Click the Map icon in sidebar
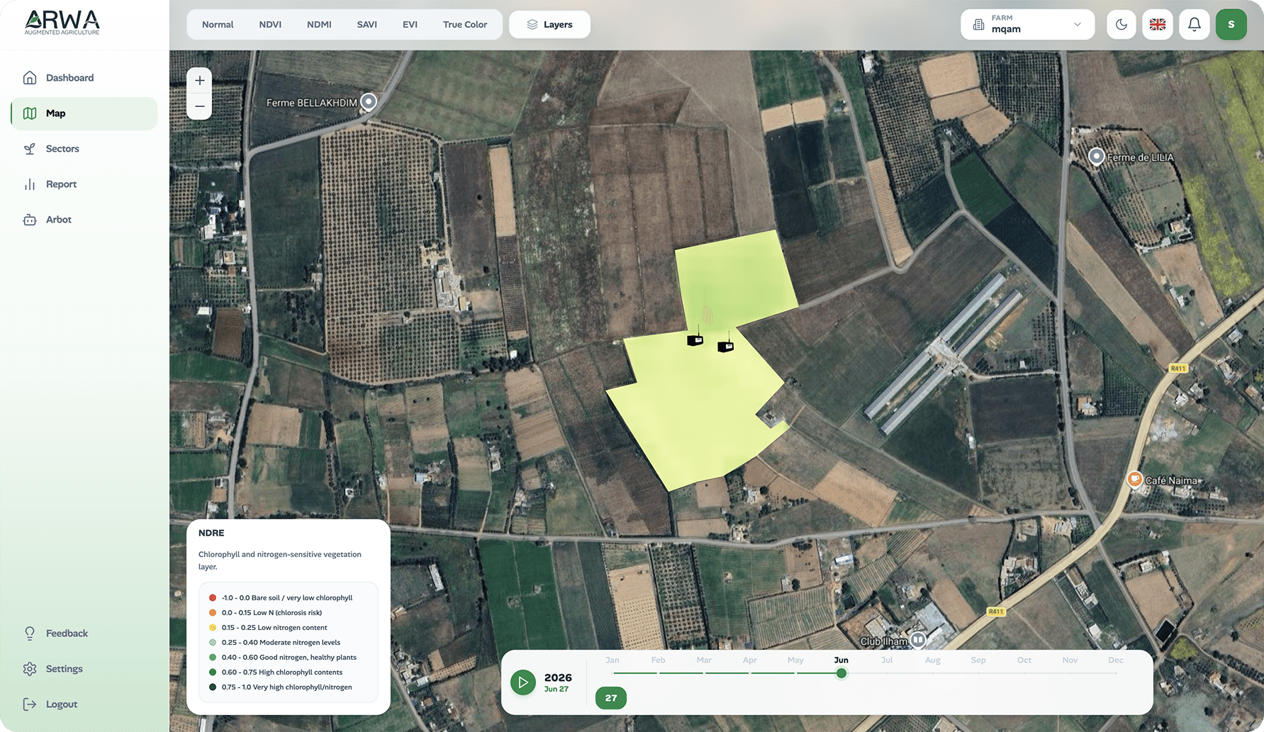The image size is (1264, 732). pos(30,113)
